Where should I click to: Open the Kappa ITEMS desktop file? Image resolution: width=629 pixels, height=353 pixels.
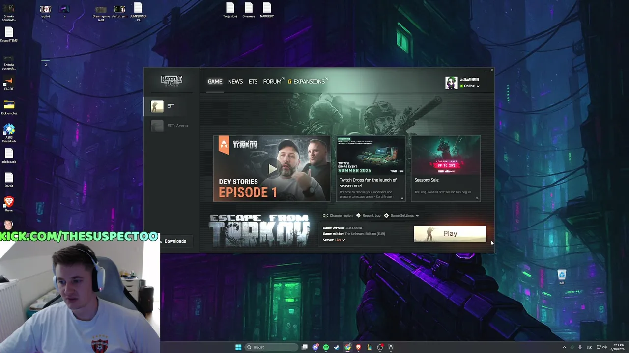pyautogui.click(x=9, y=35)
